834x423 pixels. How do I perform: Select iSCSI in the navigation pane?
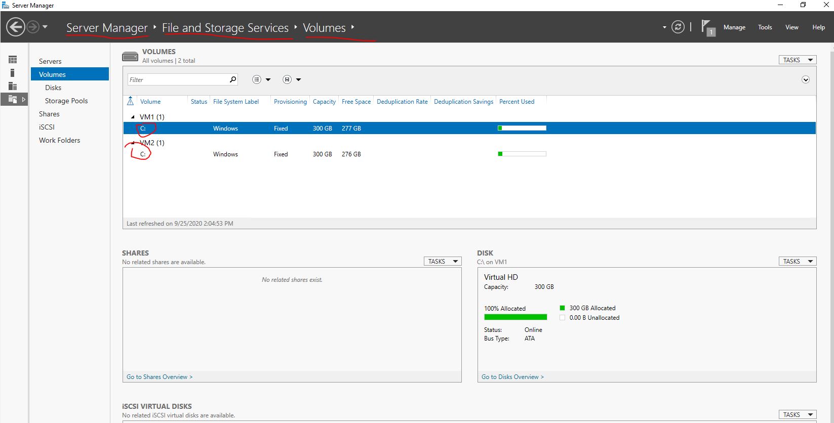47,127
